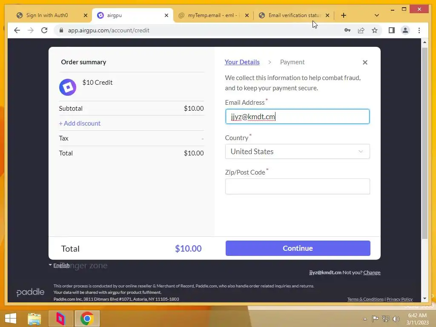Open a new tab with the plus button
Image resolution: width=436 pixels, height=327 pixels.
344,15
